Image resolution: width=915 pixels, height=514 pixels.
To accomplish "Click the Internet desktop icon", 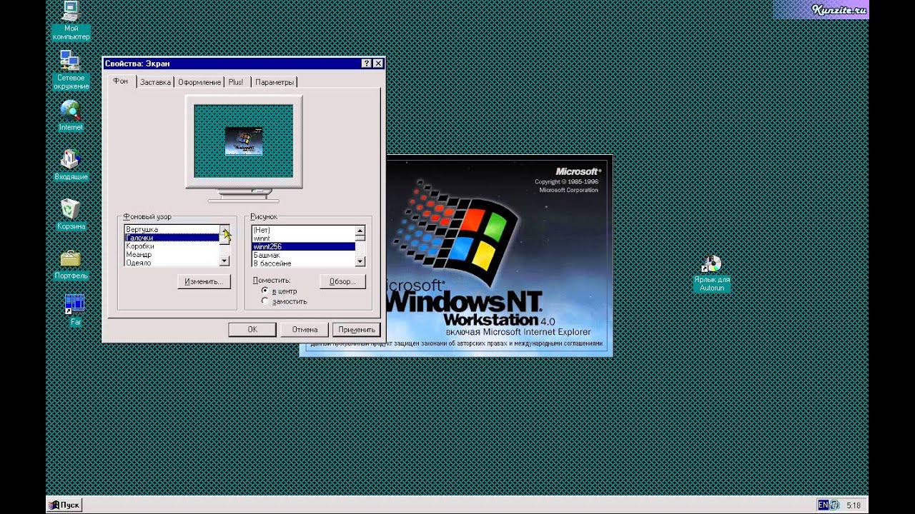I will [71, 116].
